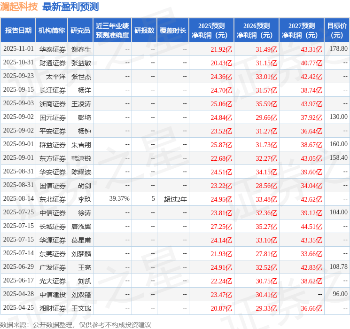The width and height of the screenshot is (350, 329).
Task: Click 光大证券 institution cell
Action: coord(53,281)
